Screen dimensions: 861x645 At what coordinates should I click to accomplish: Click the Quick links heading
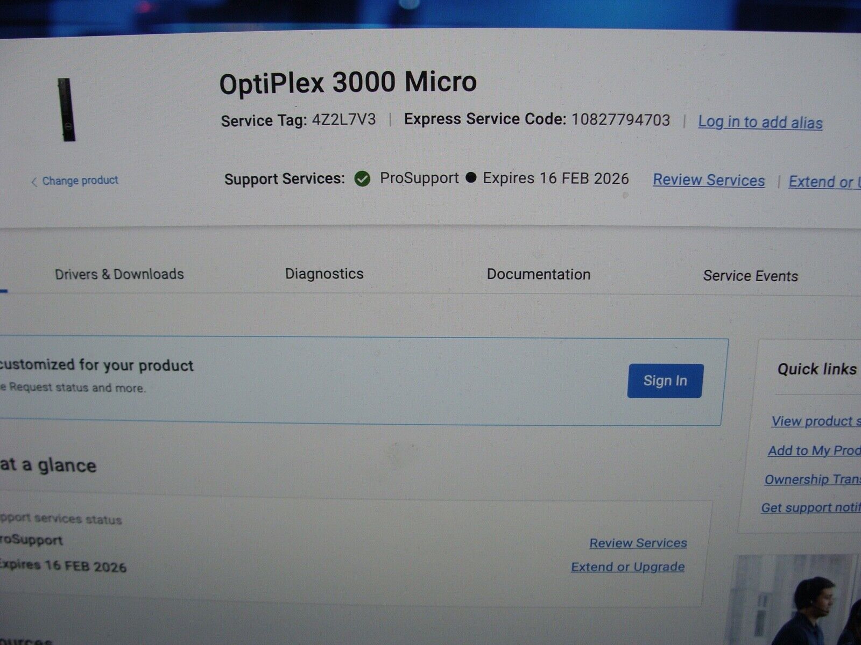(817, 369)
